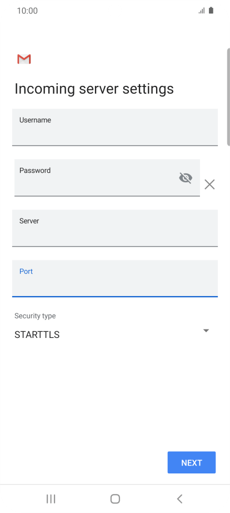This screenshot has width=230, height=513.
Task: Select the STARTTLS security type value
Action: click(x=37, y=335)
